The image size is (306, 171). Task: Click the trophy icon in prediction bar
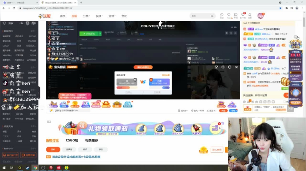[x=216, y=67]
